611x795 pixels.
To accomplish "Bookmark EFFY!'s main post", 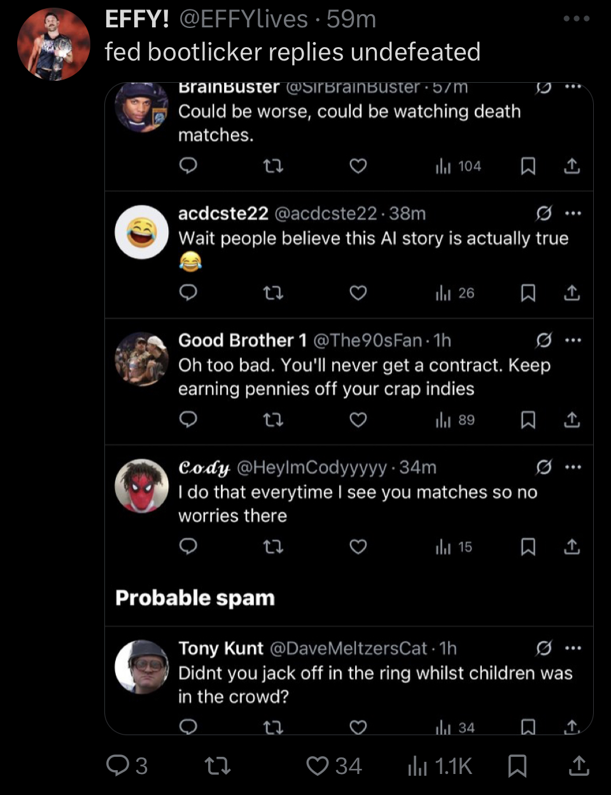I will pyautogui.click(x=517, y=765).
